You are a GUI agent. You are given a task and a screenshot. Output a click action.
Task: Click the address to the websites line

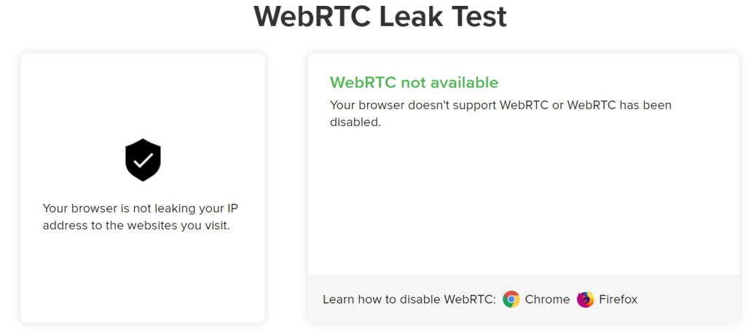click(x=136, y=225)
